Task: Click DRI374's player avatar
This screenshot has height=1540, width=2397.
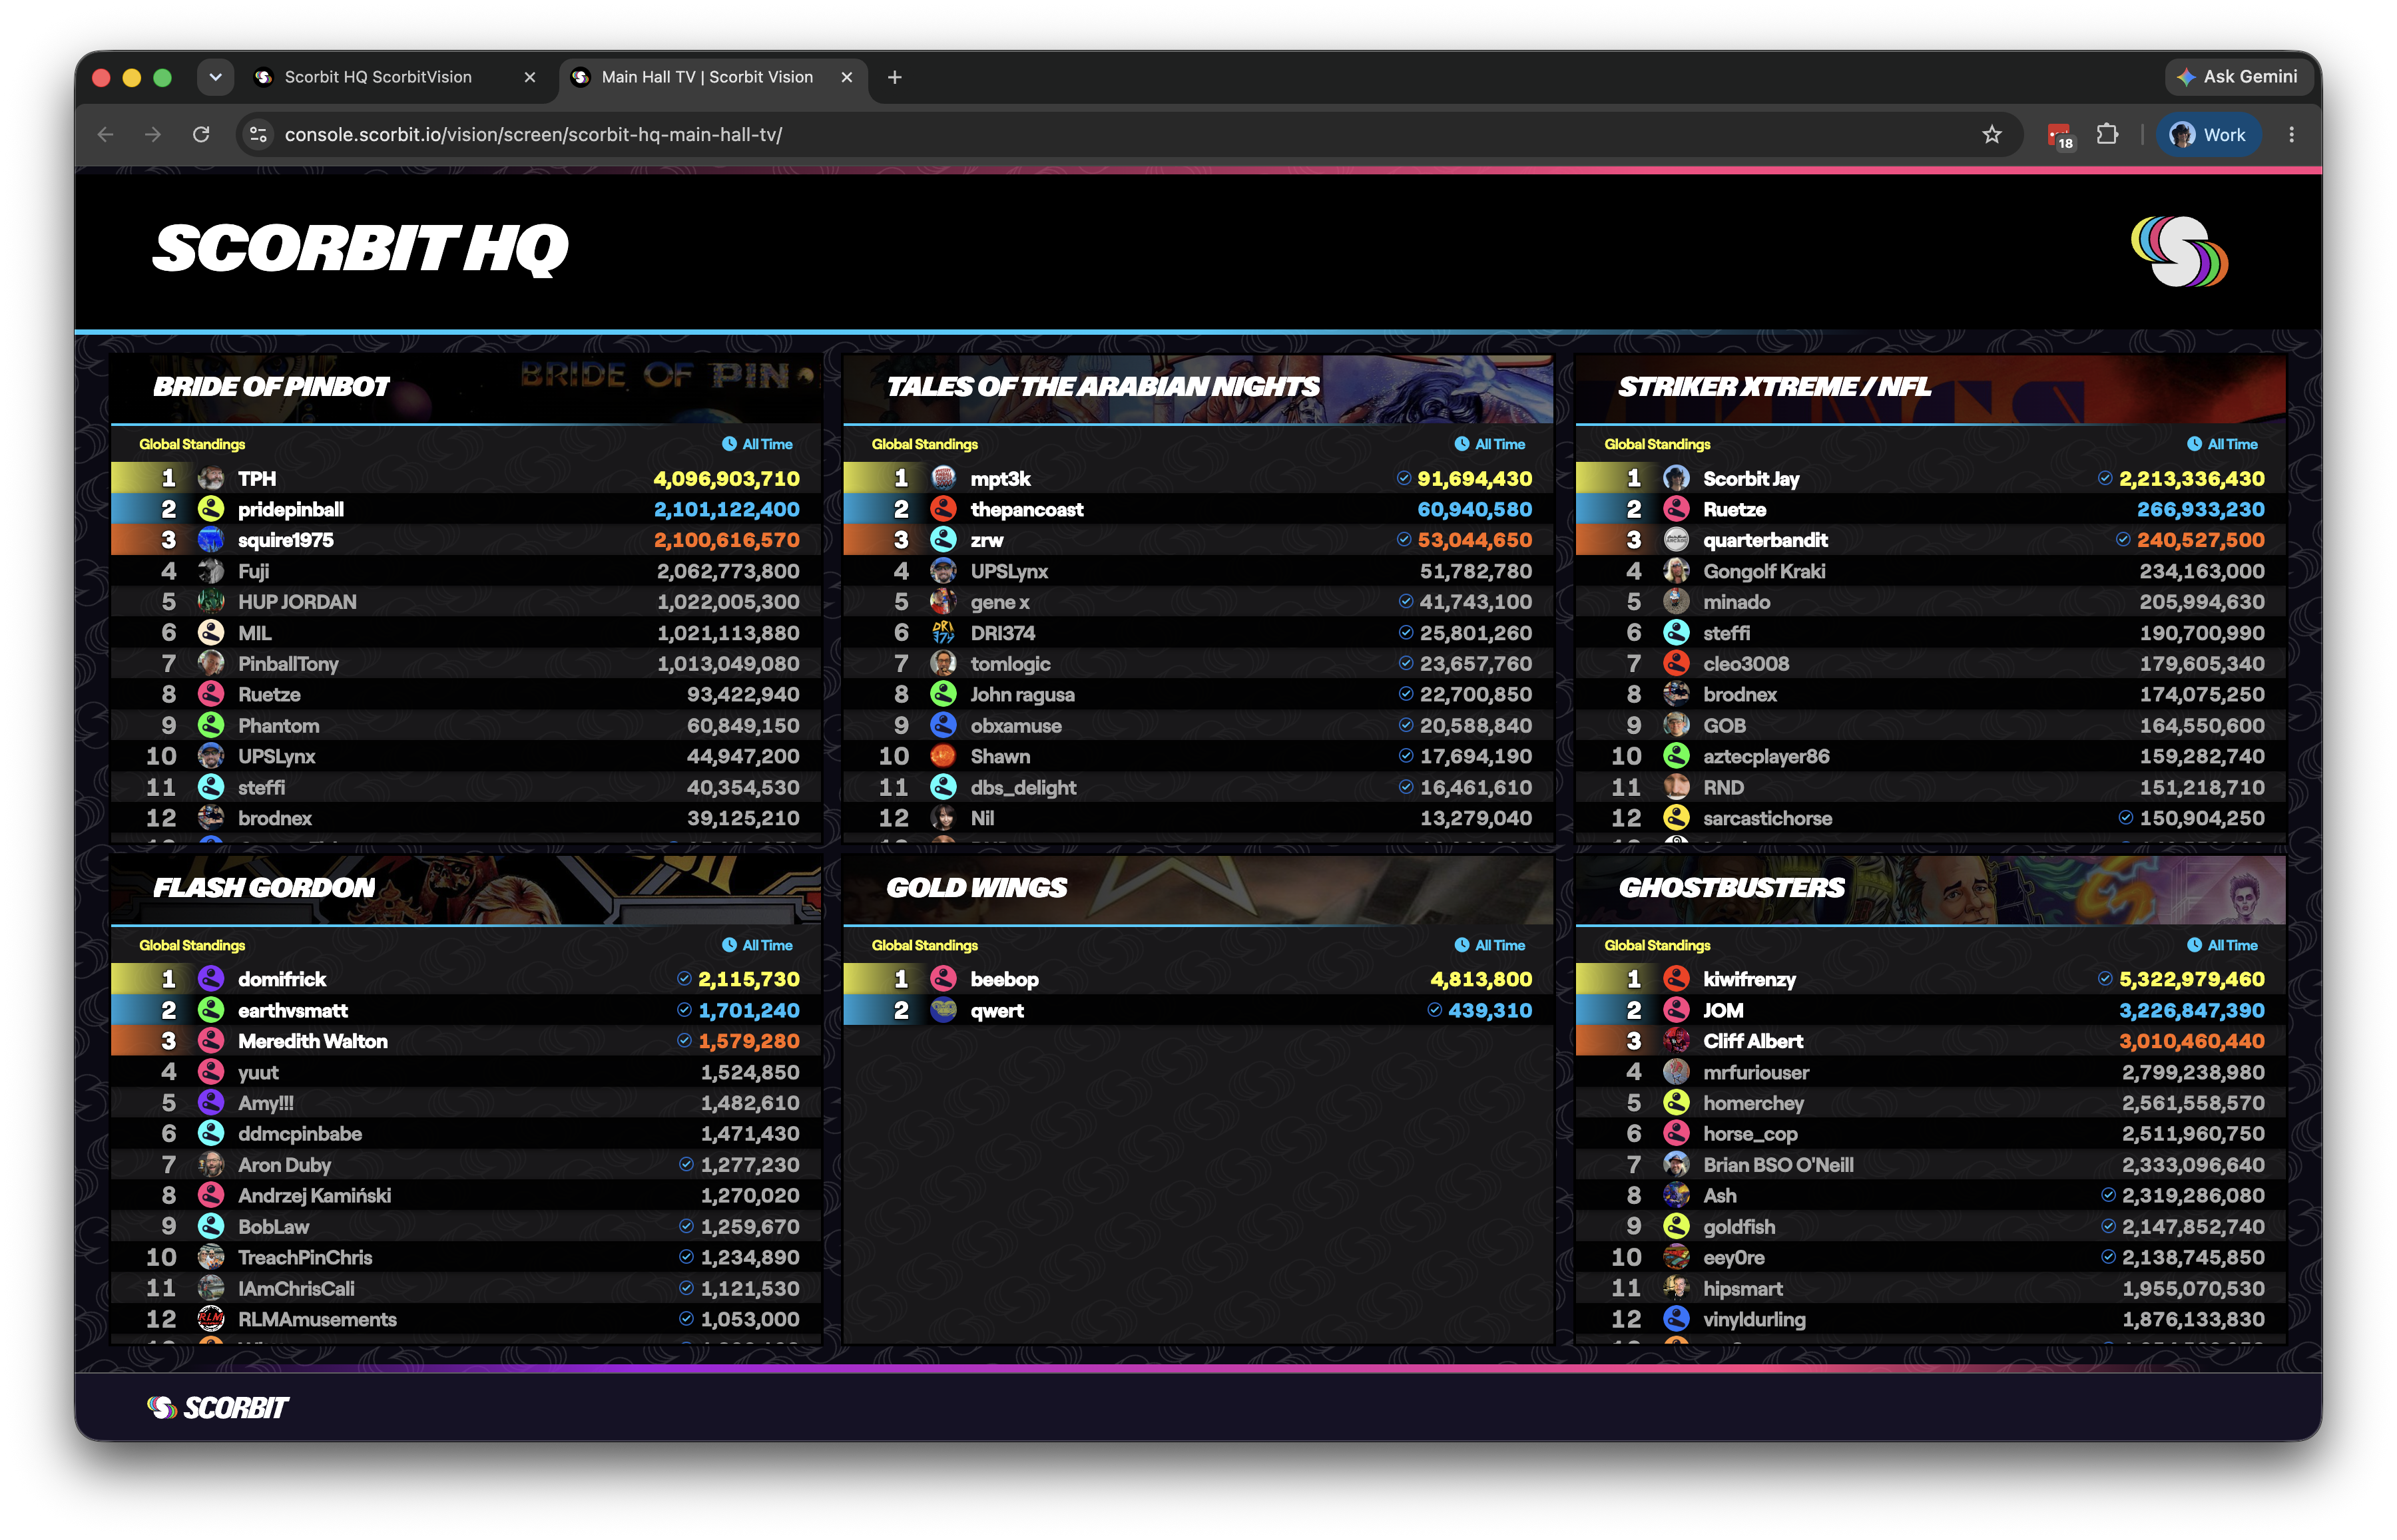Action: [x=942, y=632]
